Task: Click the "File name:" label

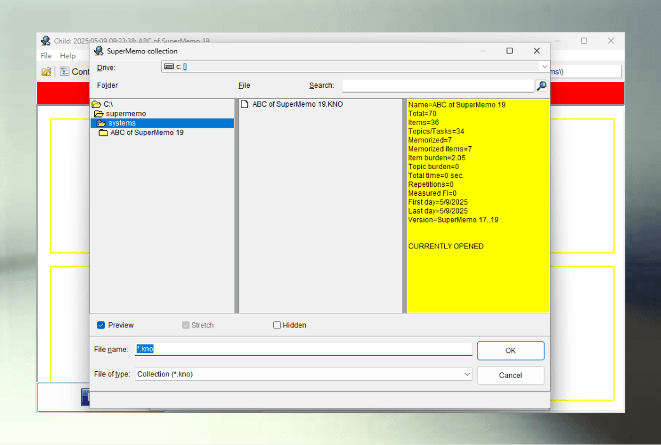Action: coord(111,349)
